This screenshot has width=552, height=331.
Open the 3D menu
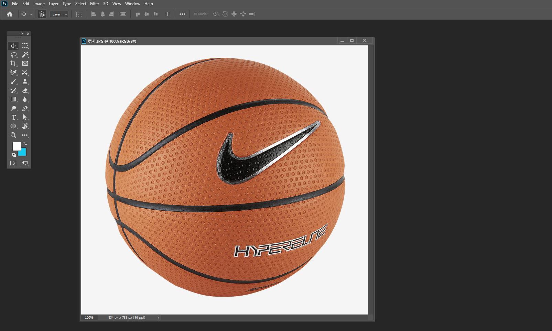point(106,4)
